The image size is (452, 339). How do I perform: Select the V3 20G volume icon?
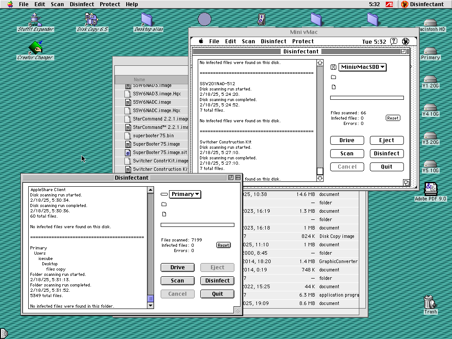[x=430, y=136]
